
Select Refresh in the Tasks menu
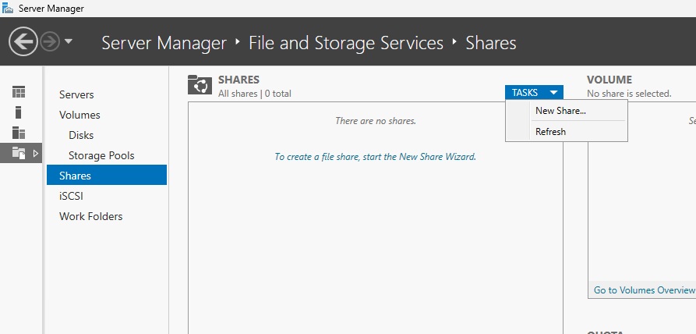point(550,131)
